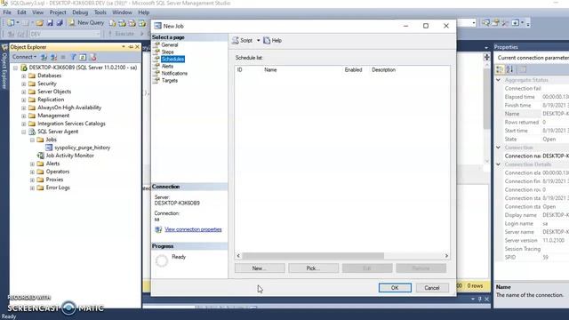The height and width of the screenshot is (320, 569).
Task: Collapse the Aggregate Status section in Properties
Action: 498,80
